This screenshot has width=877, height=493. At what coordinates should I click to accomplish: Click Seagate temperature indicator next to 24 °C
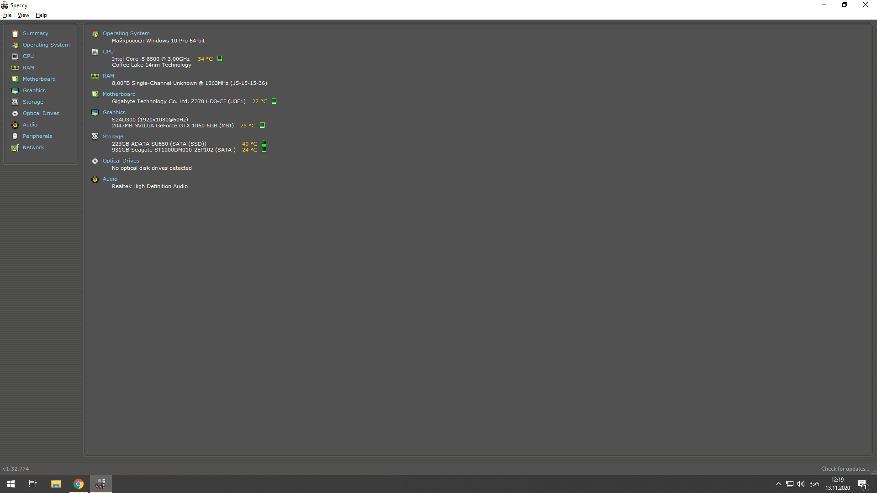pos(264,149)
